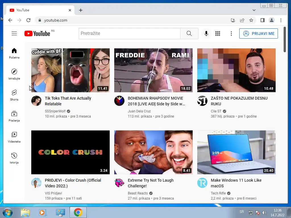Open Windows Media Player from taskbar
This screenshot has height=218, width=291.
(42, 212)
